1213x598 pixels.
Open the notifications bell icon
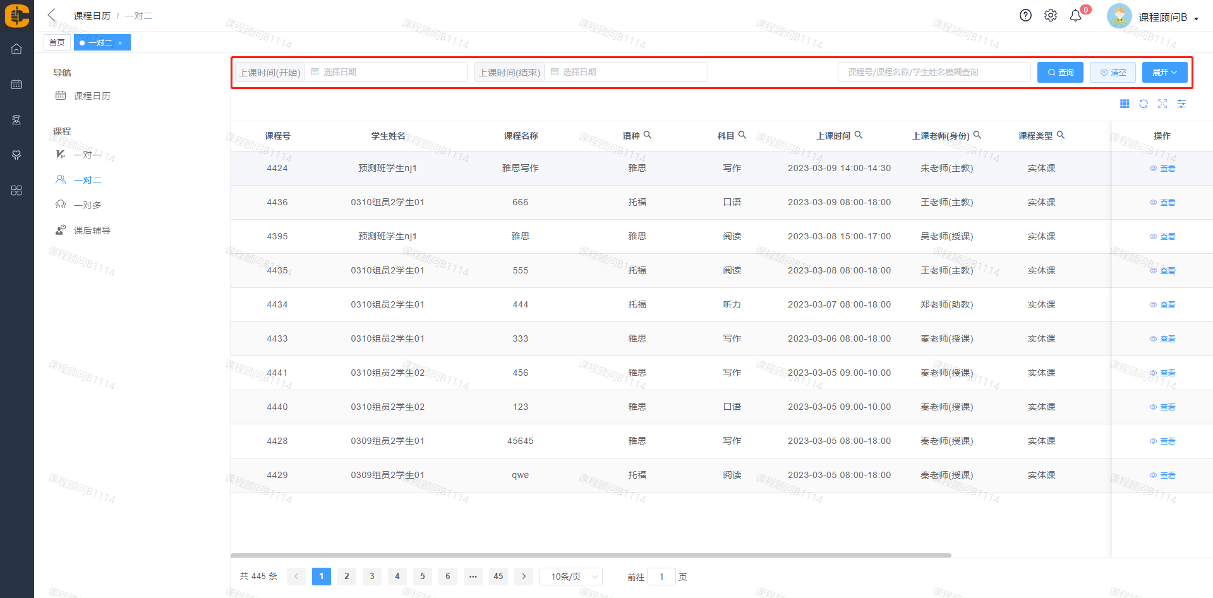[1075, 16]
